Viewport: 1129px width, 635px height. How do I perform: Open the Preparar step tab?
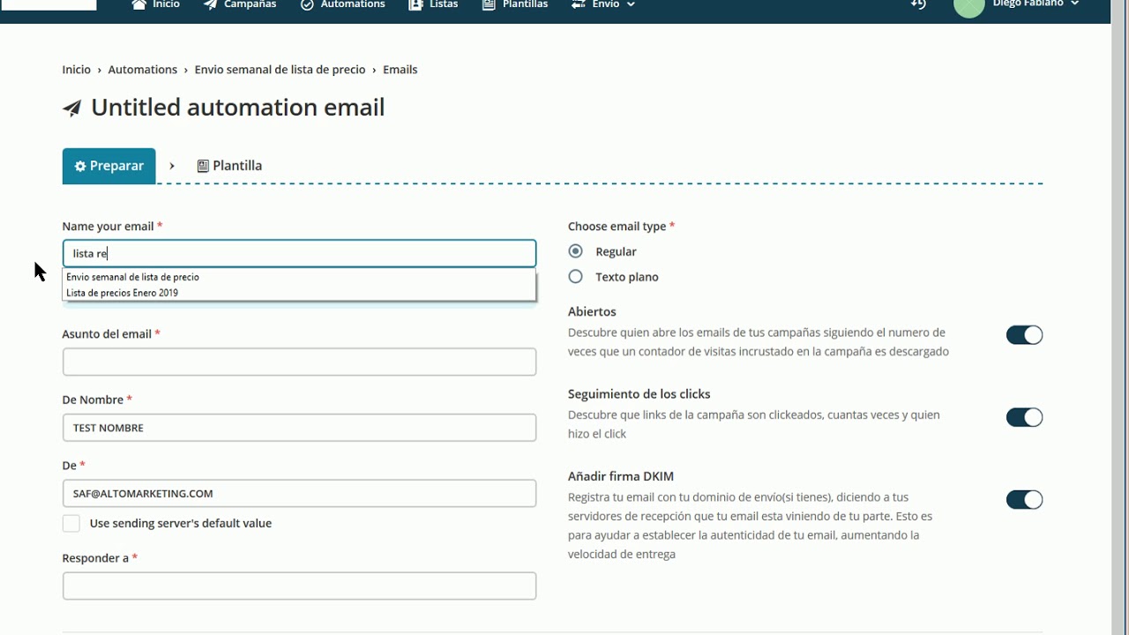108,166
